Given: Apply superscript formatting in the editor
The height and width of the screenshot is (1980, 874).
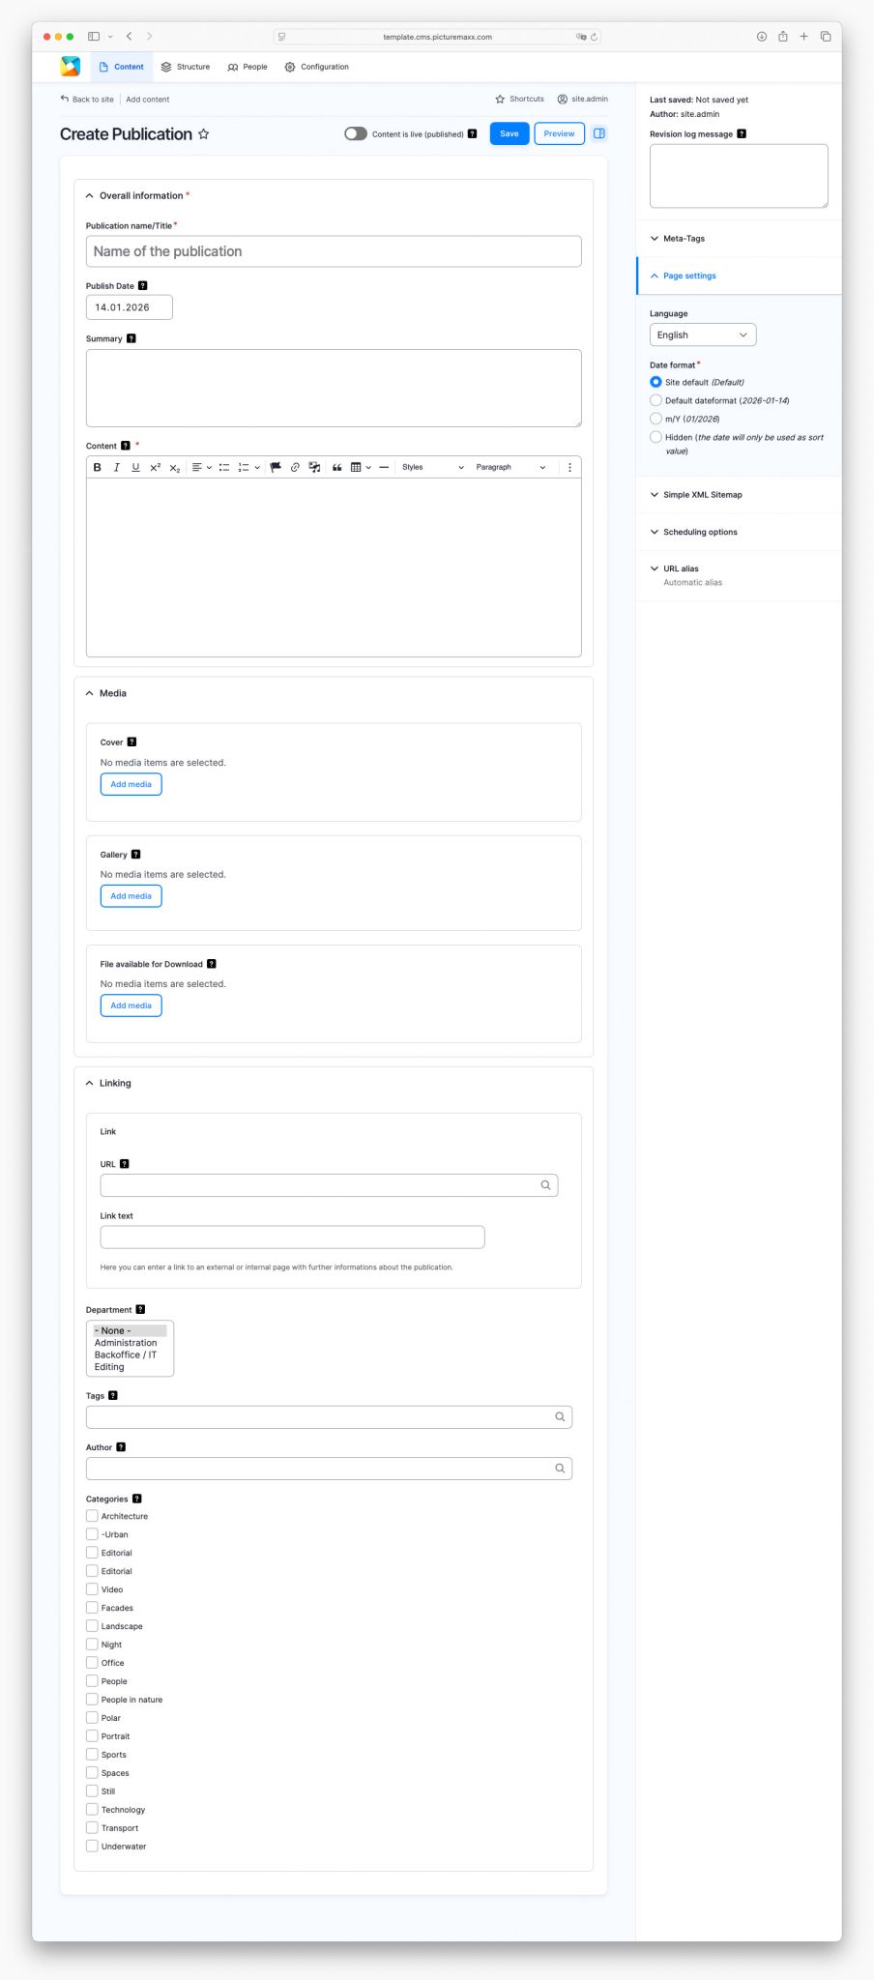Looking at the screenshot, I should point(154,467).
